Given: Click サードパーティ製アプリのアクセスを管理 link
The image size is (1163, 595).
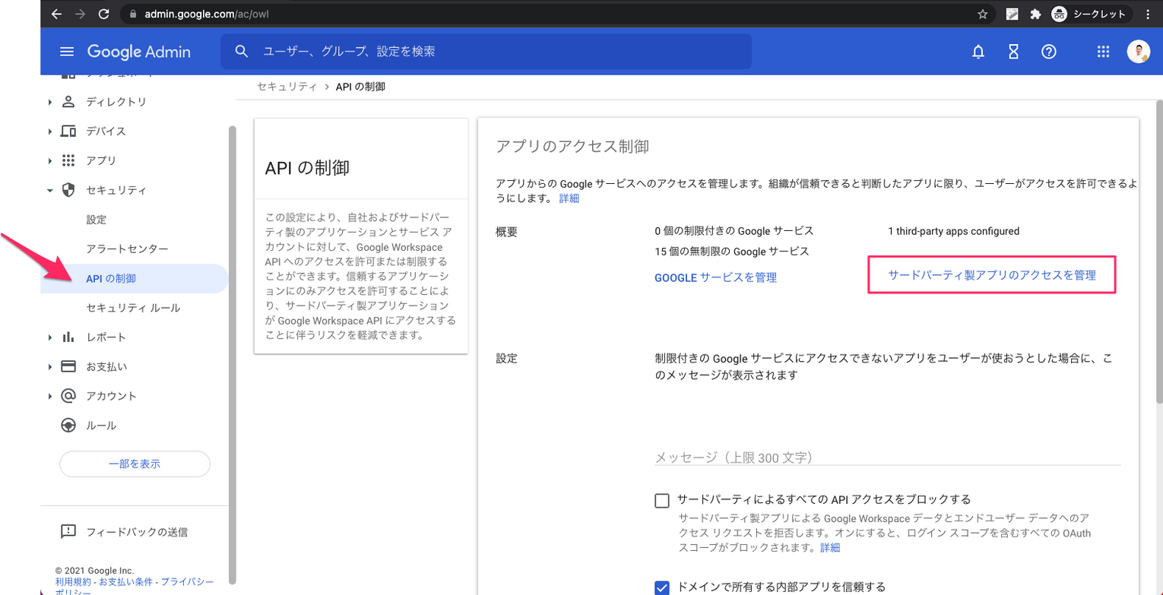Looking at the screenshot, I should (992, 275).
